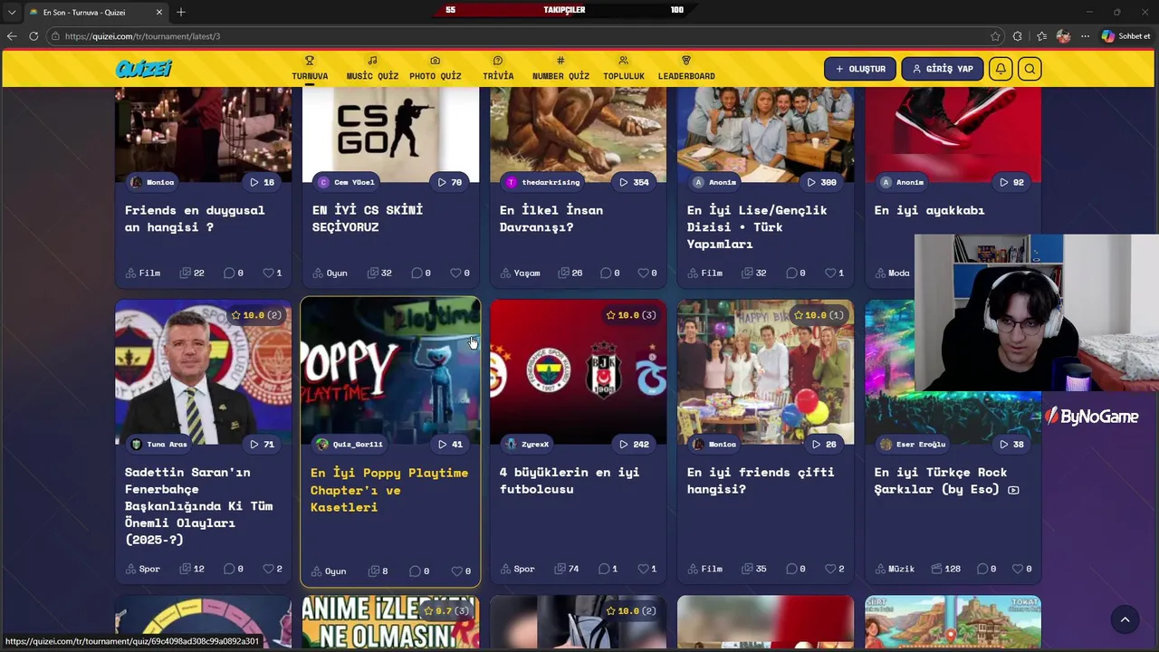The height and width of the screenshot is (652, 1159).
Task: Jump to top with the up-arrow button
Action: pos(1125,619)
